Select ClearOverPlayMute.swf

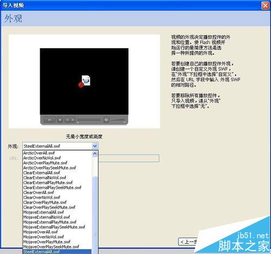[x=57, y=203]
